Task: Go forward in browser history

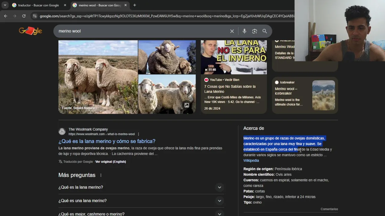Action: 14,16
